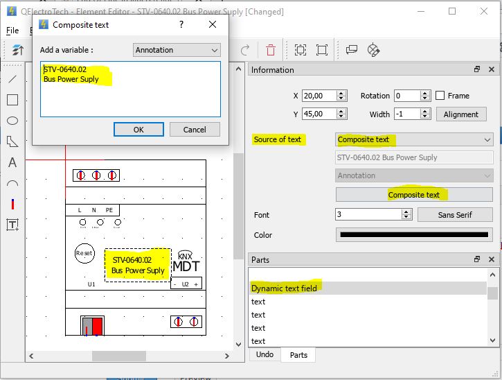Select the Dynamic text field tool
The image size is (502, 380).
pyautogui.click(x=12, y=225)
